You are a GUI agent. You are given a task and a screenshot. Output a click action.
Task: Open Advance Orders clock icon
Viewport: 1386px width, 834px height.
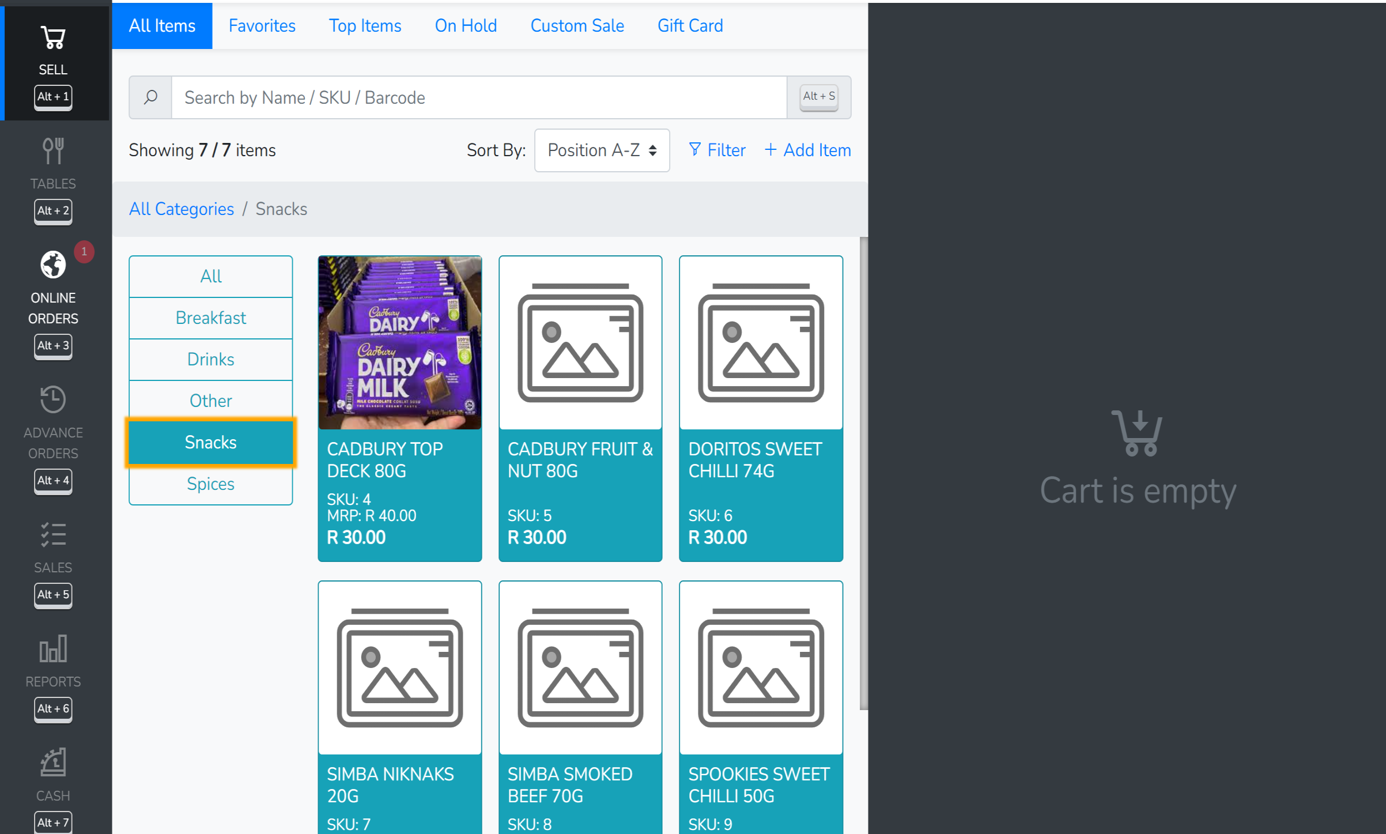pos(53,399)
